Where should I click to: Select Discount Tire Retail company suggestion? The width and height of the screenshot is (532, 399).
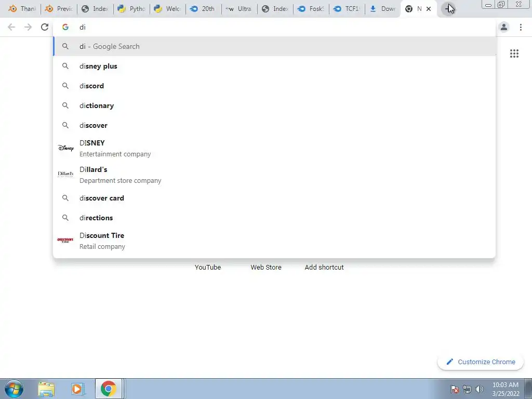point(274,241)
